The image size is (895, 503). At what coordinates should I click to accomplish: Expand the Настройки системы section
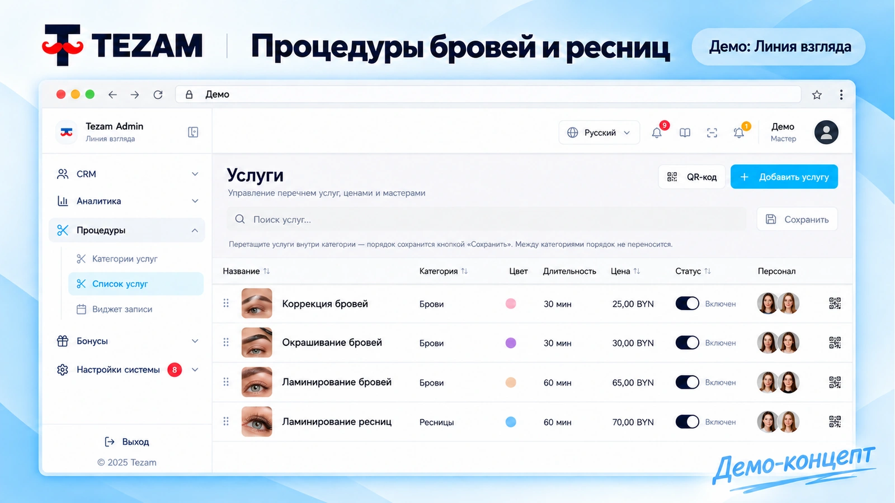click(127, 369)
